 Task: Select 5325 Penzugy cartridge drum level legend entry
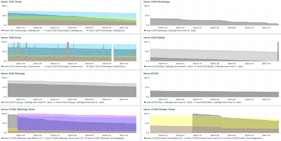coord(27,102)
